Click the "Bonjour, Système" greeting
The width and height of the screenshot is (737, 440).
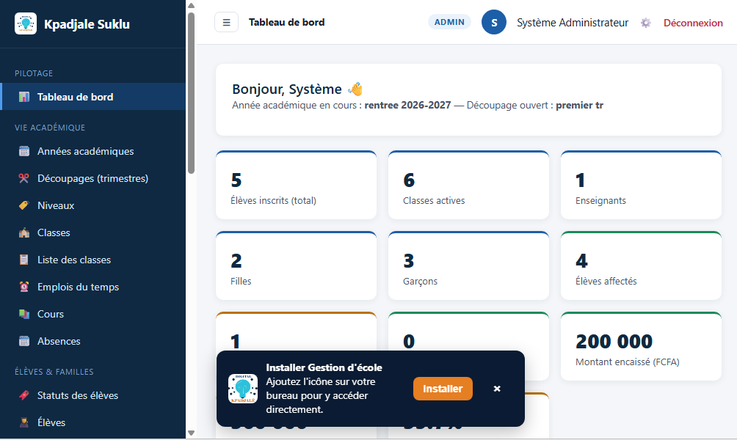[287, 89]
